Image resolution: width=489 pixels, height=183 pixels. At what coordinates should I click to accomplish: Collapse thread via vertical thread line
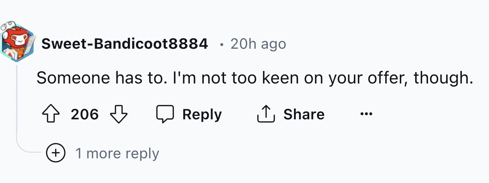coord(16,104)
